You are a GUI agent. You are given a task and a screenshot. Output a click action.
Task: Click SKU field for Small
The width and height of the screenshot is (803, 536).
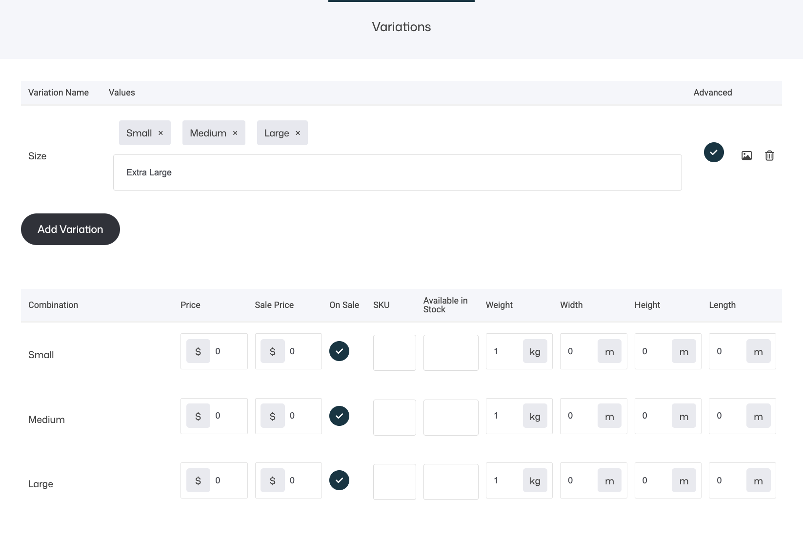[395, 353]
